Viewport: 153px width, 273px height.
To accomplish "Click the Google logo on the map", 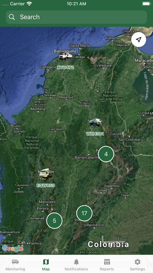I will click(x=13, y=249).
